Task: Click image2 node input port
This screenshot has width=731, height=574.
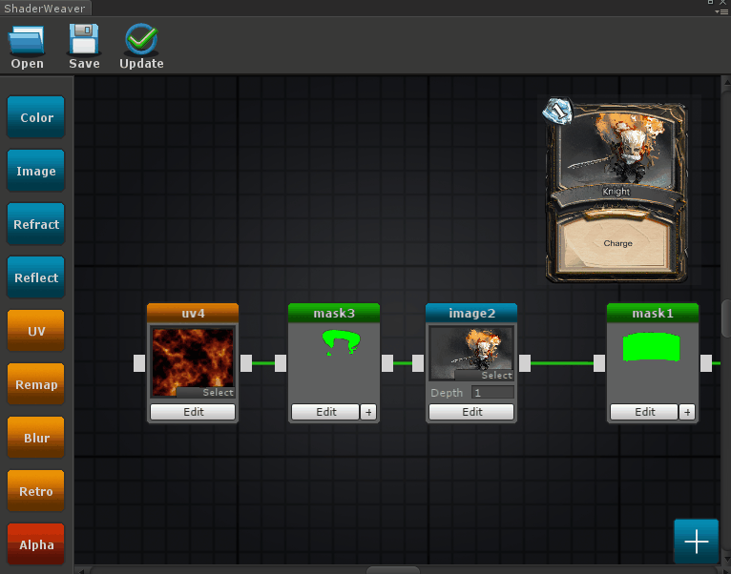Action: click(x=418, y=363)
